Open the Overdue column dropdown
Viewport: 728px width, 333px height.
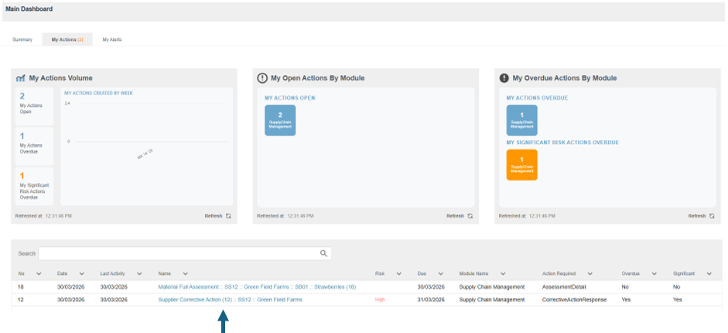pyautogui.click(x=655, y=274)
